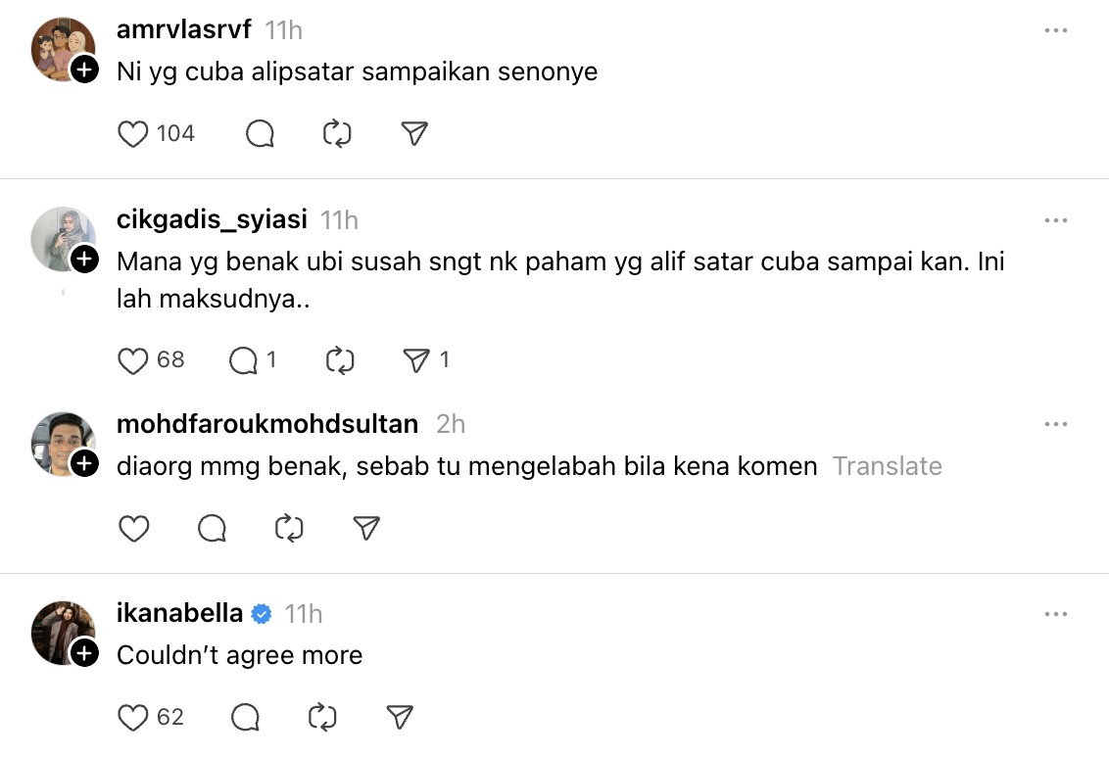Like cikgadis_syiasi's comment

(133, 360)
